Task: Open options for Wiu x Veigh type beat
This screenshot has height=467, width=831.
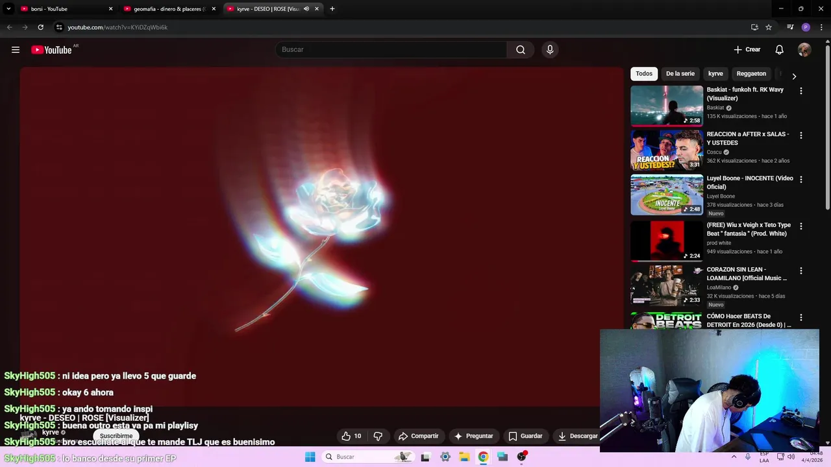Action: [801, 226]
